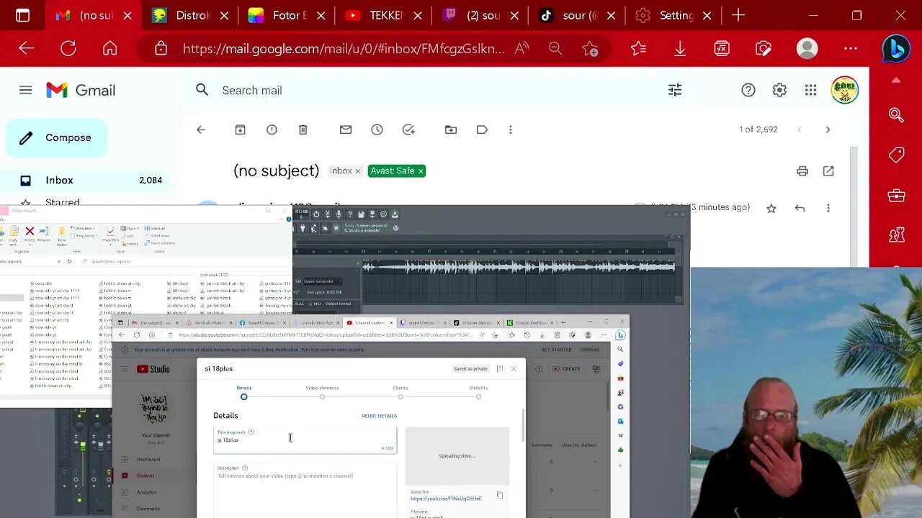922x518 pixels.
Task: Open the Gmail main menu hamburger
Action: click(x=26, y=90)
